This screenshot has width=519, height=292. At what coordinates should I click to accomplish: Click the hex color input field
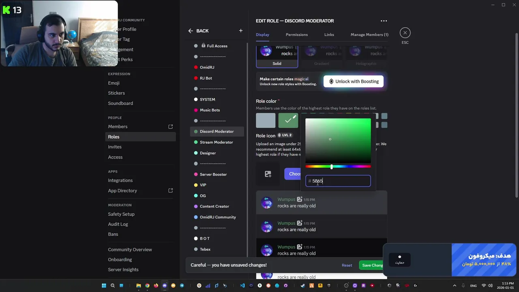[x=338, y=181]
